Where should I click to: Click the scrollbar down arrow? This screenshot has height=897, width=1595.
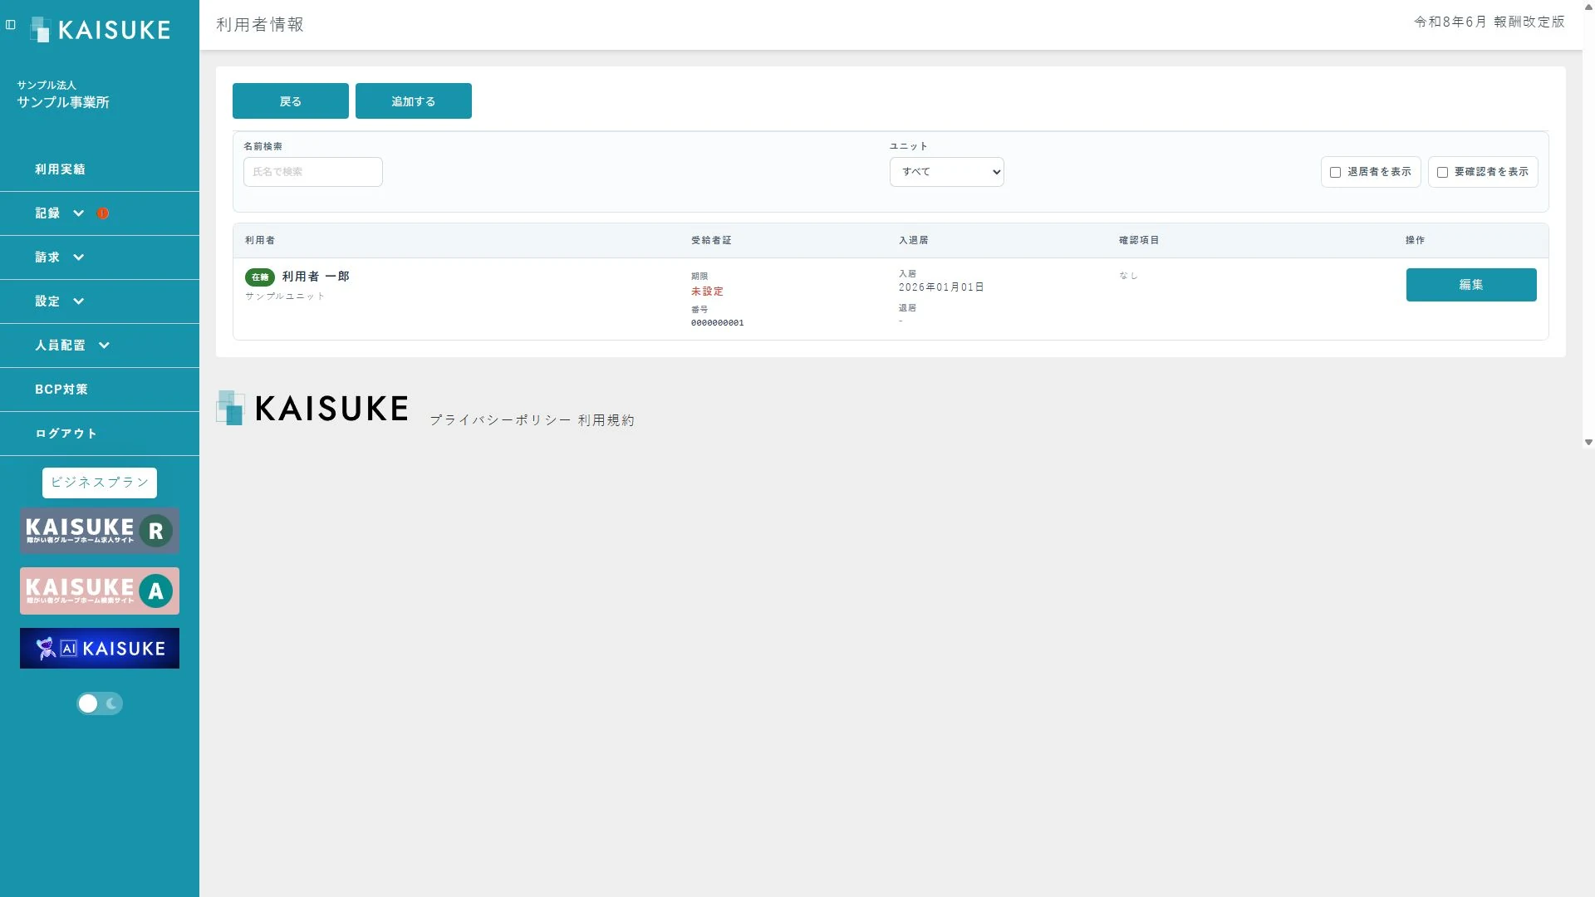1588,443
